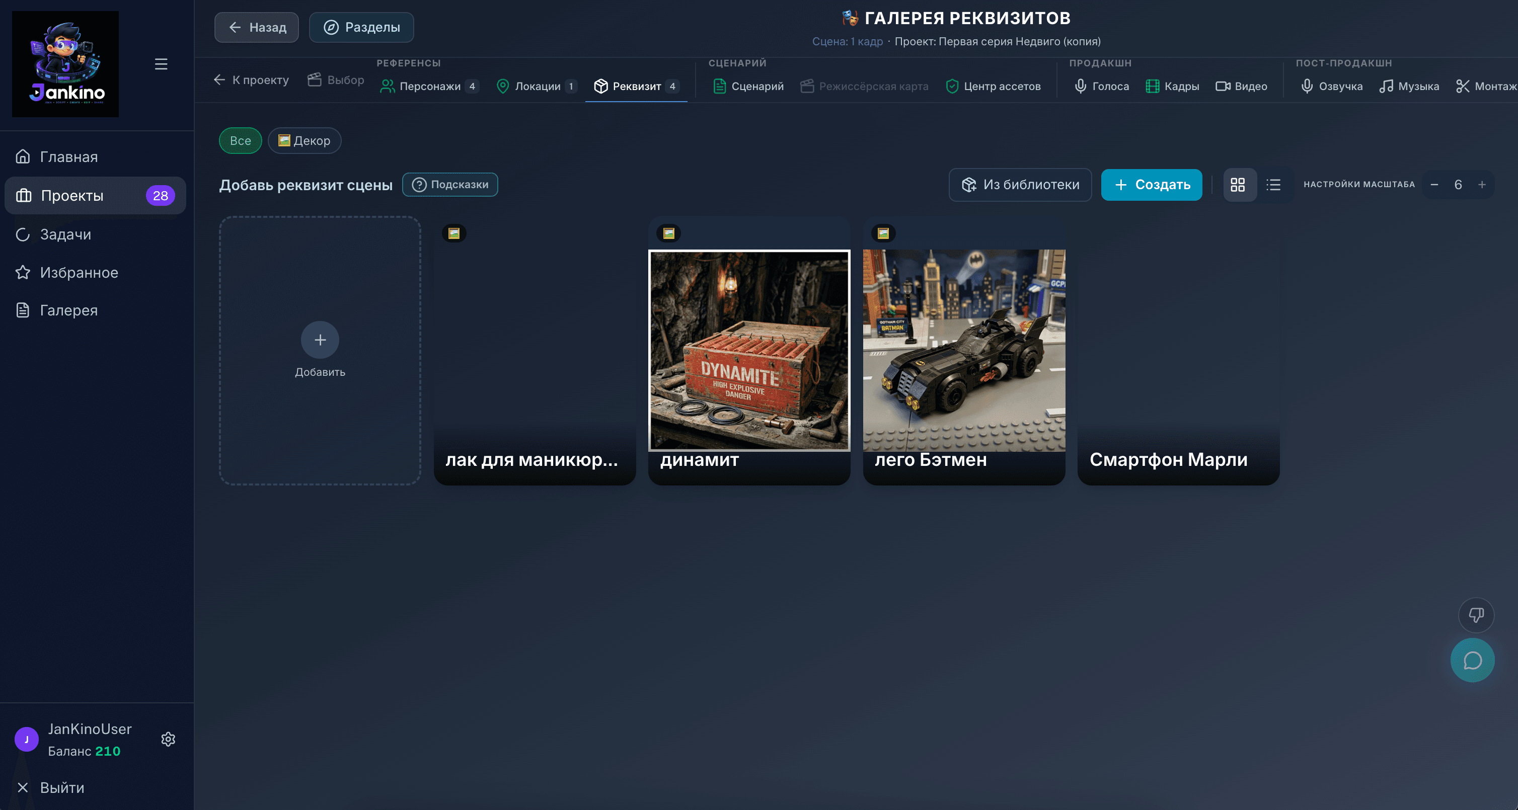Click the ГАЛЕРЕЯ РЕКВИЗИТОВ page title

(967, 18)
